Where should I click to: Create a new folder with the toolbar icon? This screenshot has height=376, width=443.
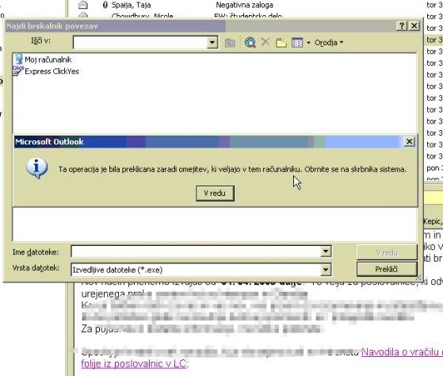click(x=281, y=43)
